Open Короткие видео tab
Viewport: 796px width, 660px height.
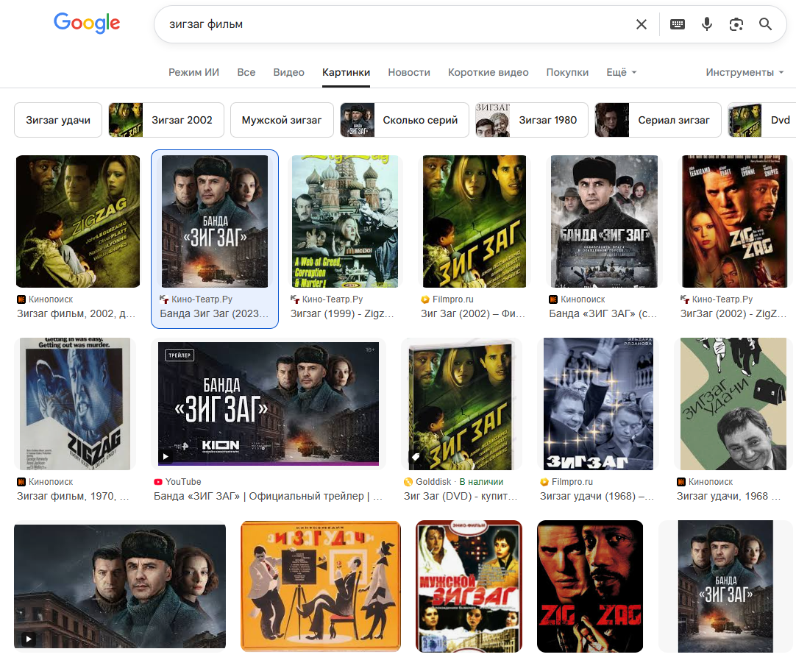click(x=488, y=72)
